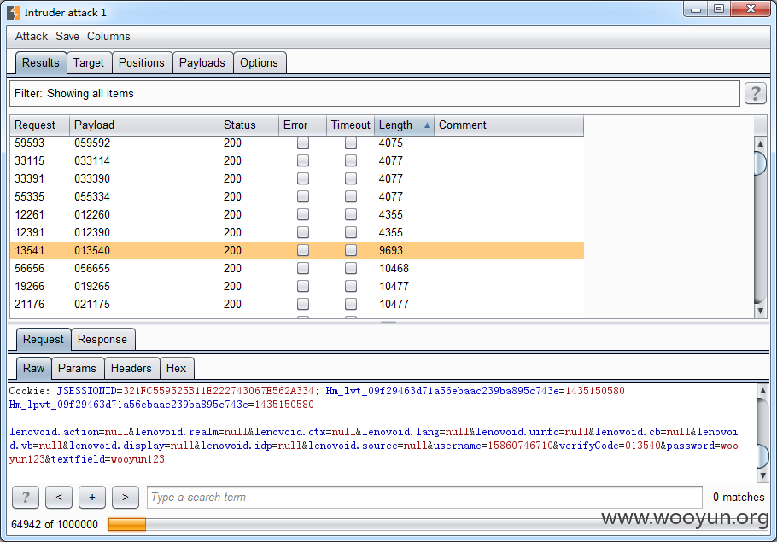Click the 64942 of 1000000 counter
The width and height of the screenshot is (777, 542).
tap(55, 524)
